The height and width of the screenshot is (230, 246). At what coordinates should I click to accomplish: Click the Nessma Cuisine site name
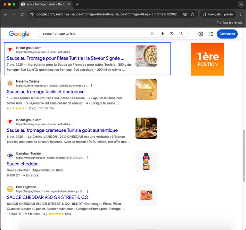click(x=28, y=81)
